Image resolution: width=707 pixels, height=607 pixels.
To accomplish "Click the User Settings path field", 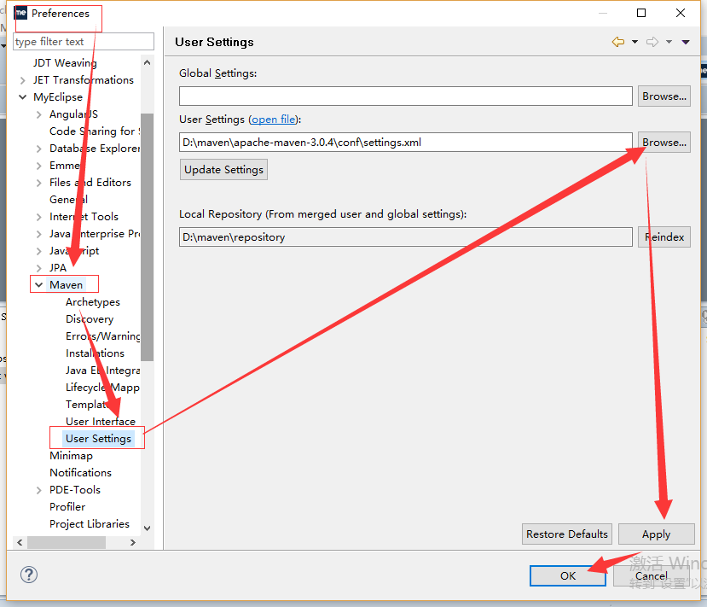I will tap(405, 143).
